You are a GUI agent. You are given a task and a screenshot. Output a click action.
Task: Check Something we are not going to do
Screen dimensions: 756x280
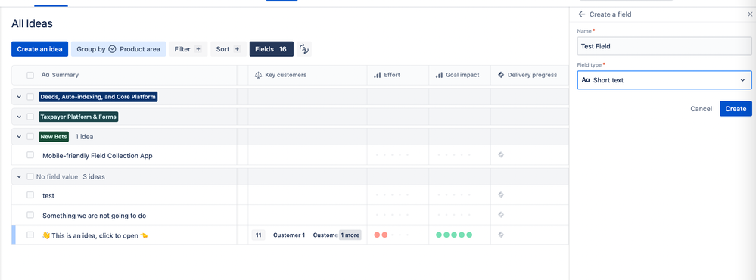(30, 215)
